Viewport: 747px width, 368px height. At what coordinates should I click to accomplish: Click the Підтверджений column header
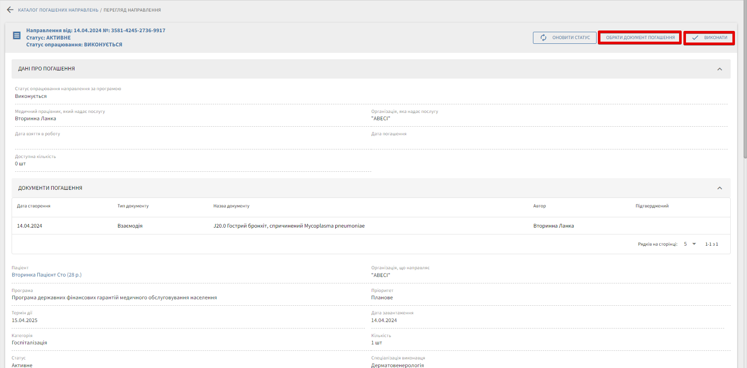pyautogui.click(x=652, y=206)
